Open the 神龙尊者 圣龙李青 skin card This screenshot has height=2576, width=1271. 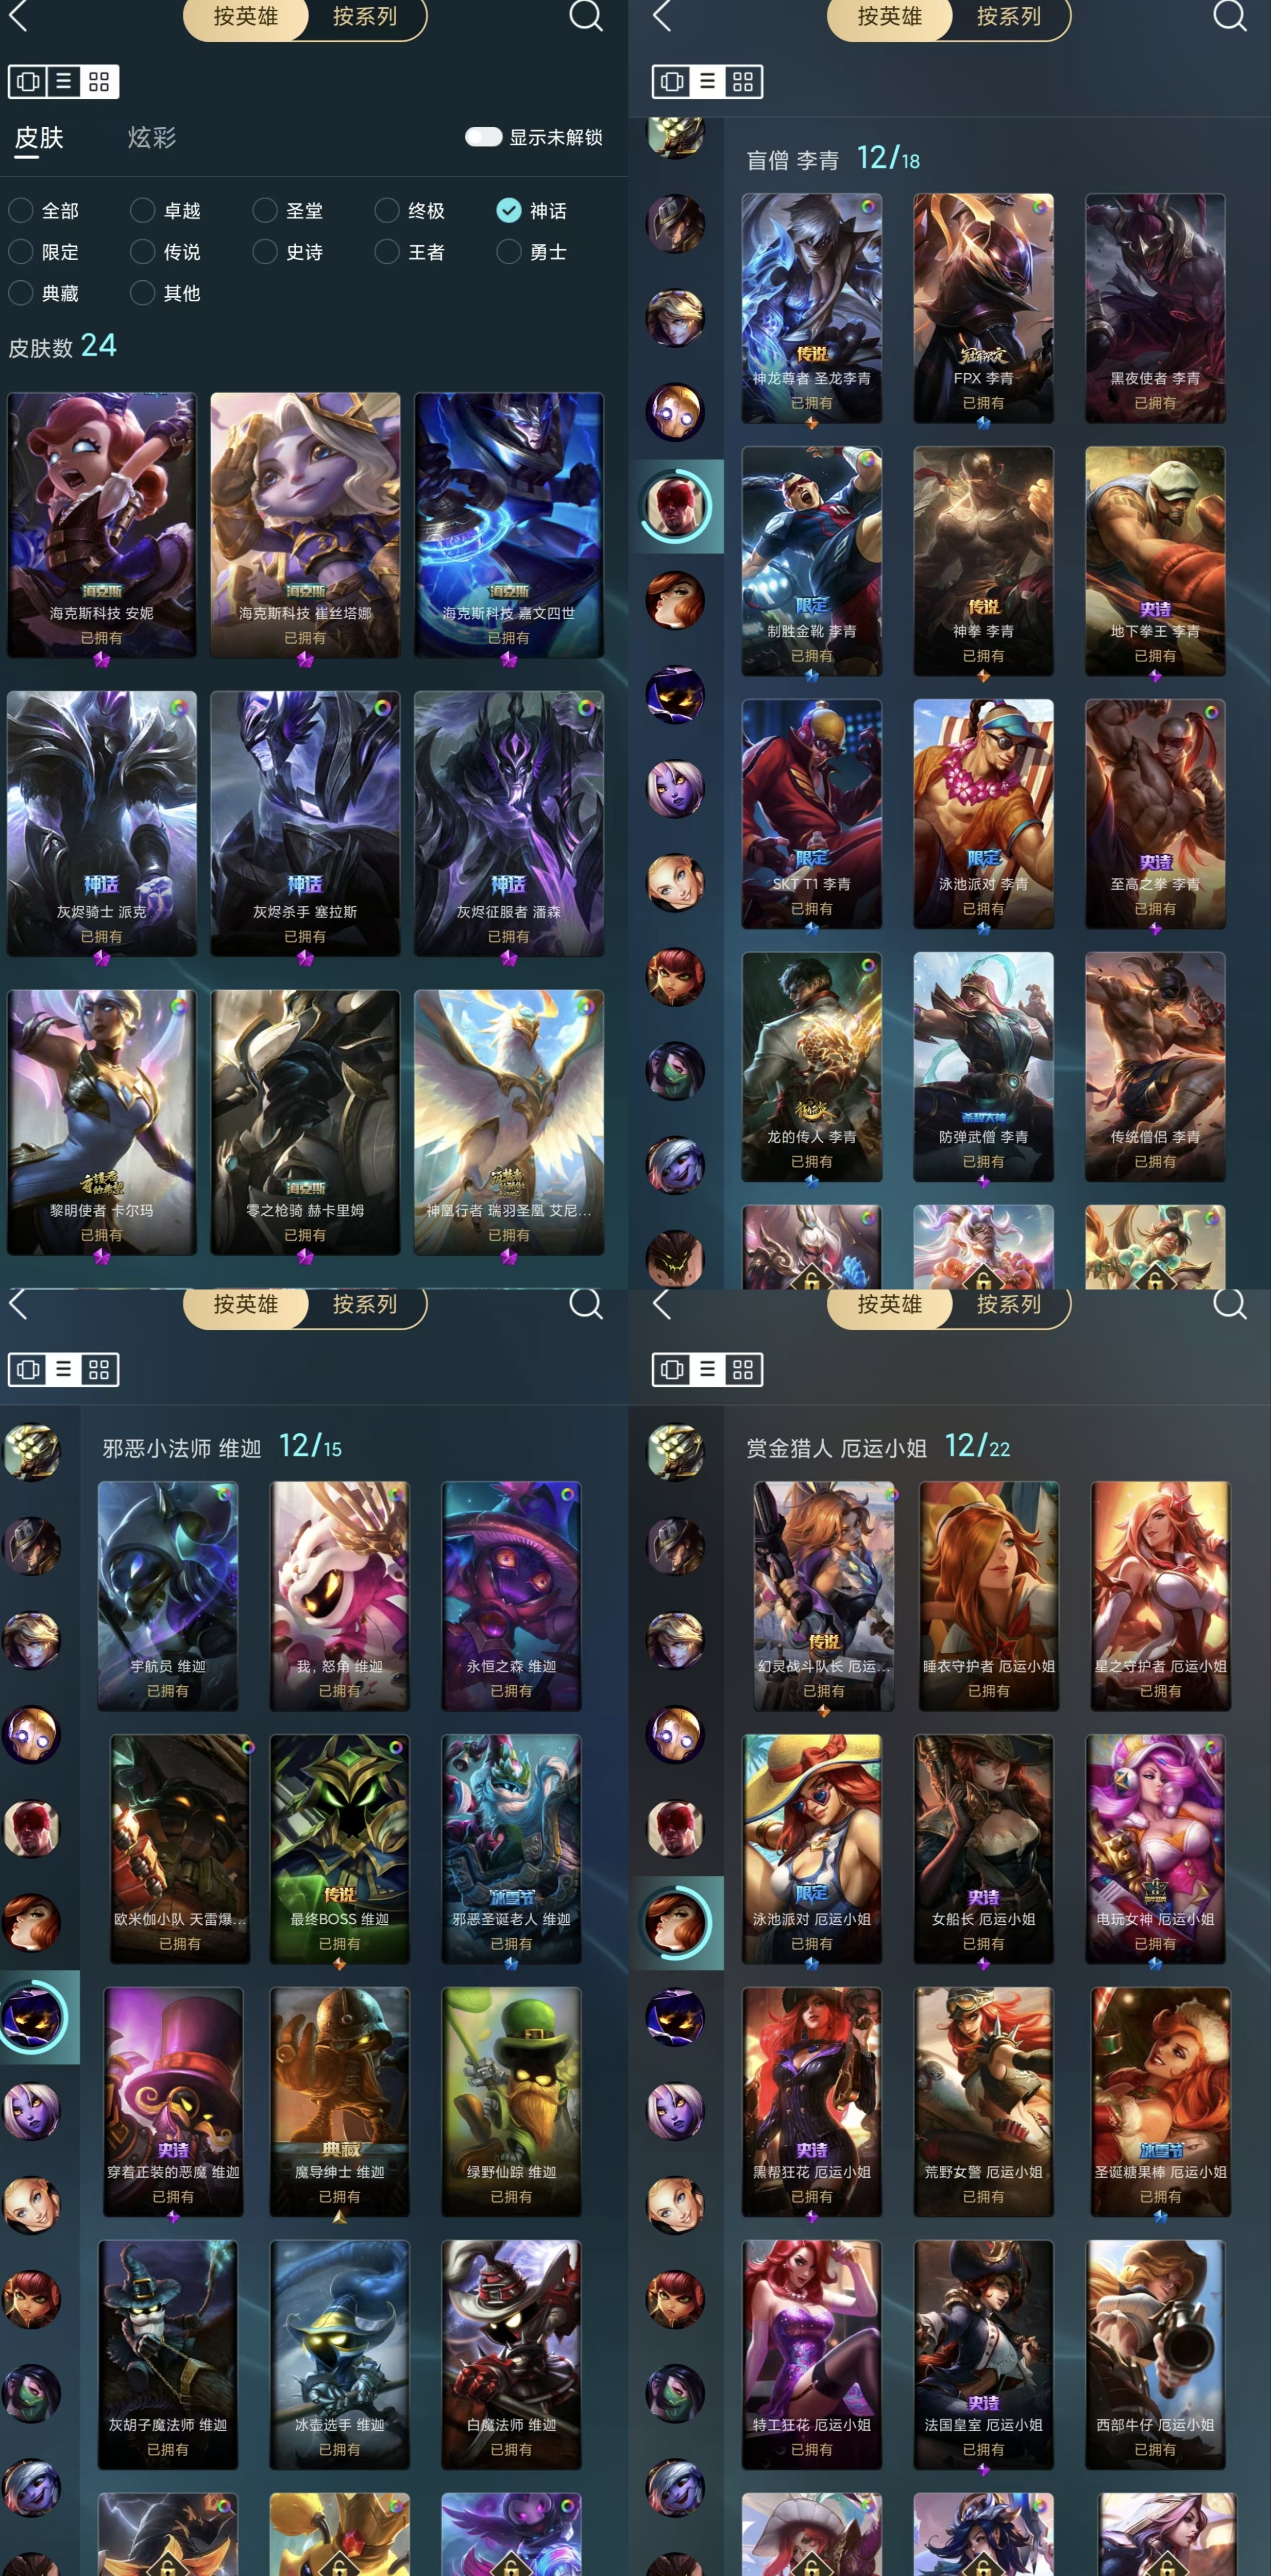[x=812, y=308]
